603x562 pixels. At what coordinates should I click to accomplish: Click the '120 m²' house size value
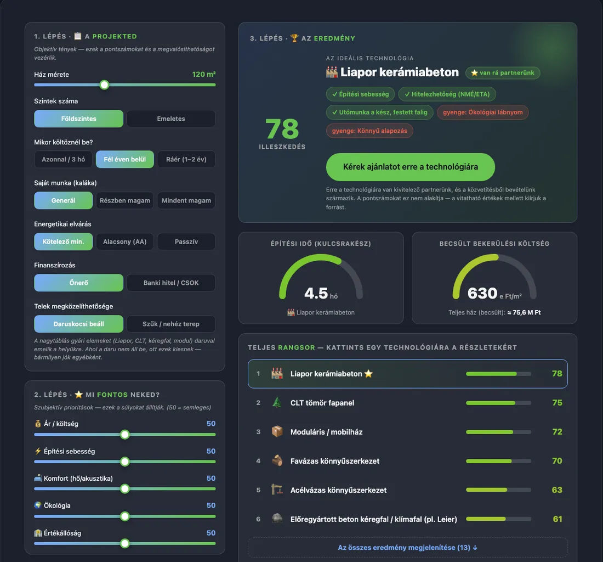pyautogui.click(x=204, y=74)
